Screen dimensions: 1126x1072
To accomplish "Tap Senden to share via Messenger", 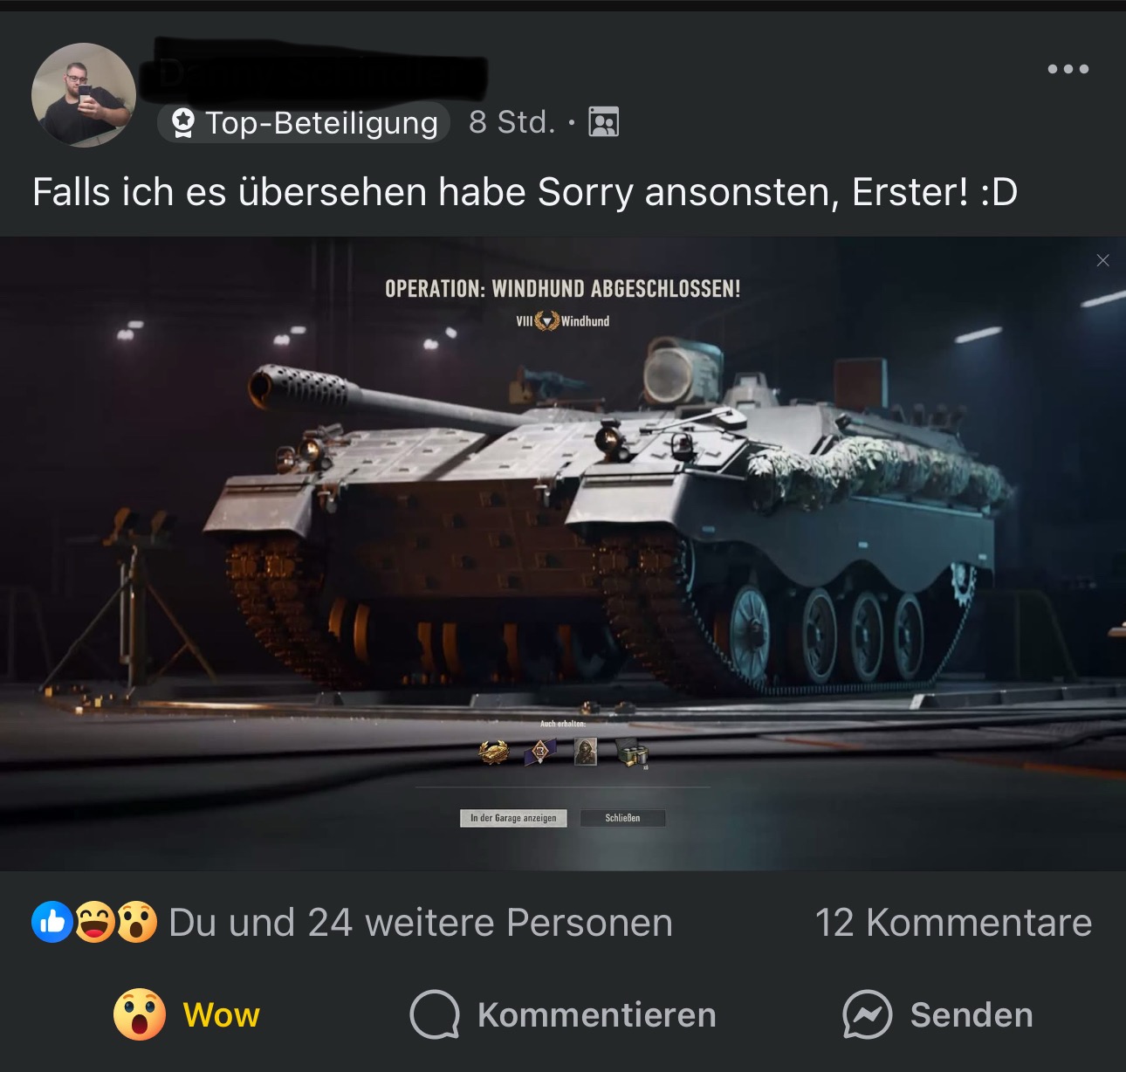I will 937,1014.
